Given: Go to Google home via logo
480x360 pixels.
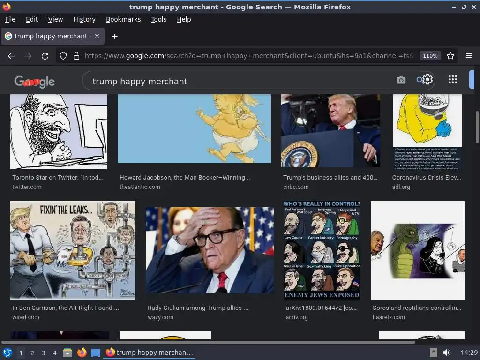Looking at the screenshot, I should tap(34, 82).
